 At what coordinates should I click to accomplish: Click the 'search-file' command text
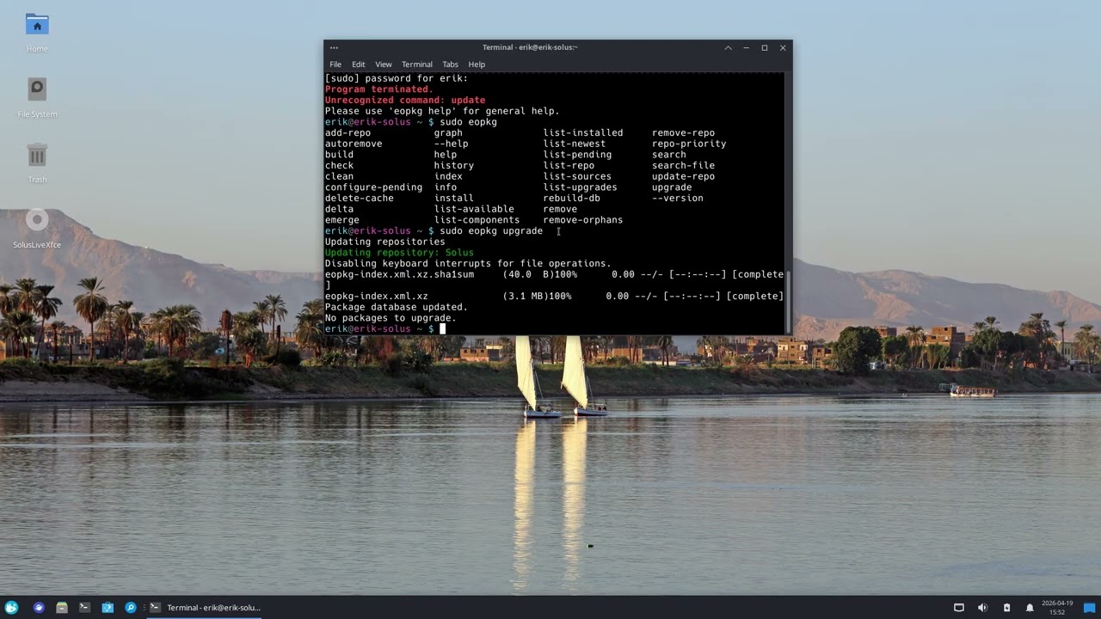pos(683,165)
